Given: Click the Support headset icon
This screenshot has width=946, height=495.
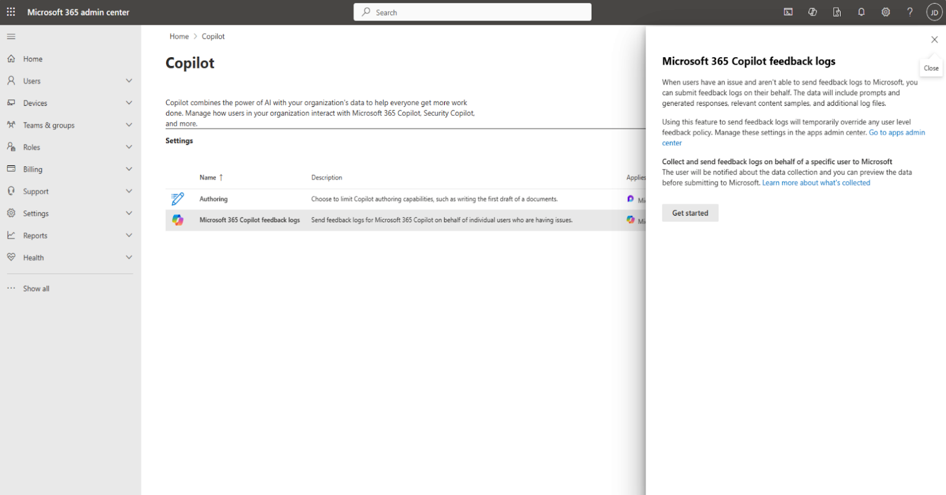Looking at the screenshot, I should 11,191.
